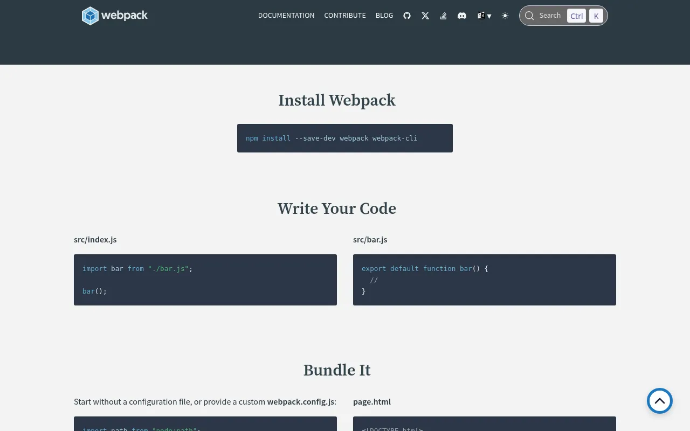This screenshot has height=431, width=690.
Task: Click the 'export default function bar()' line
Action: (425, 268)
